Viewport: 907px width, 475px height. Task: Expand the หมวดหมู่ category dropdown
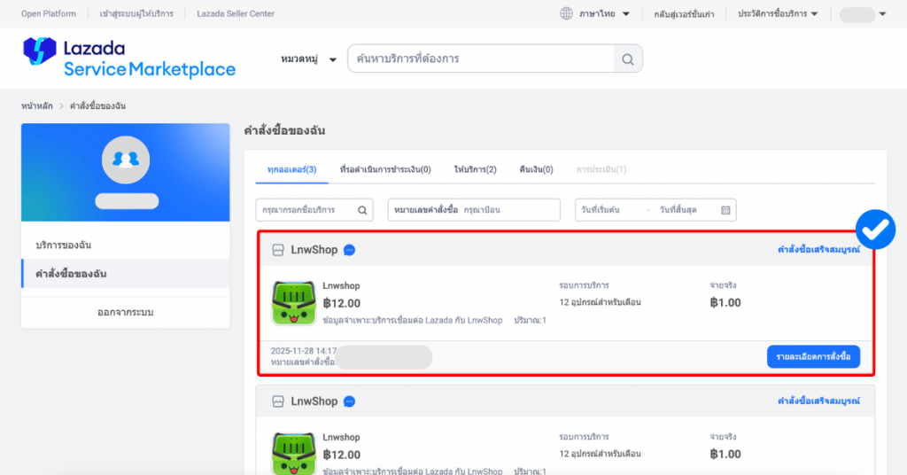pos(309,59)
